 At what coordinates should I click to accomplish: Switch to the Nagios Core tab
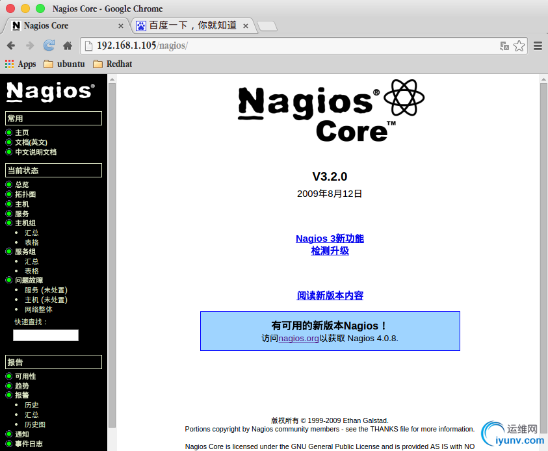(x=66, y=26)
